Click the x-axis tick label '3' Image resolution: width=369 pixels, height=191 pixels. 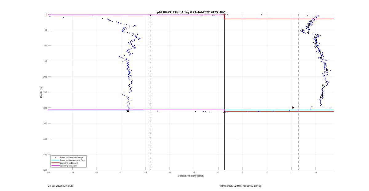[242, 173]
